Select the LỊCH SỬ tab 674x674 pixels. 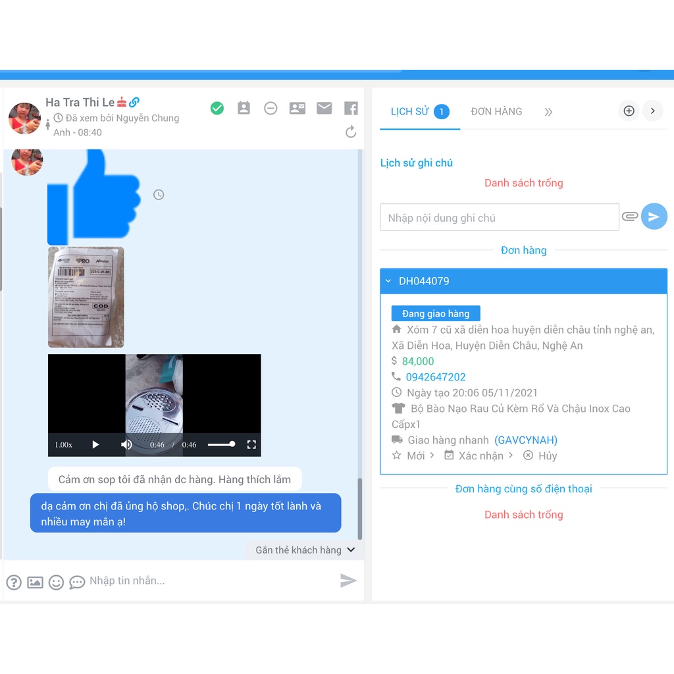coord(410,112)
